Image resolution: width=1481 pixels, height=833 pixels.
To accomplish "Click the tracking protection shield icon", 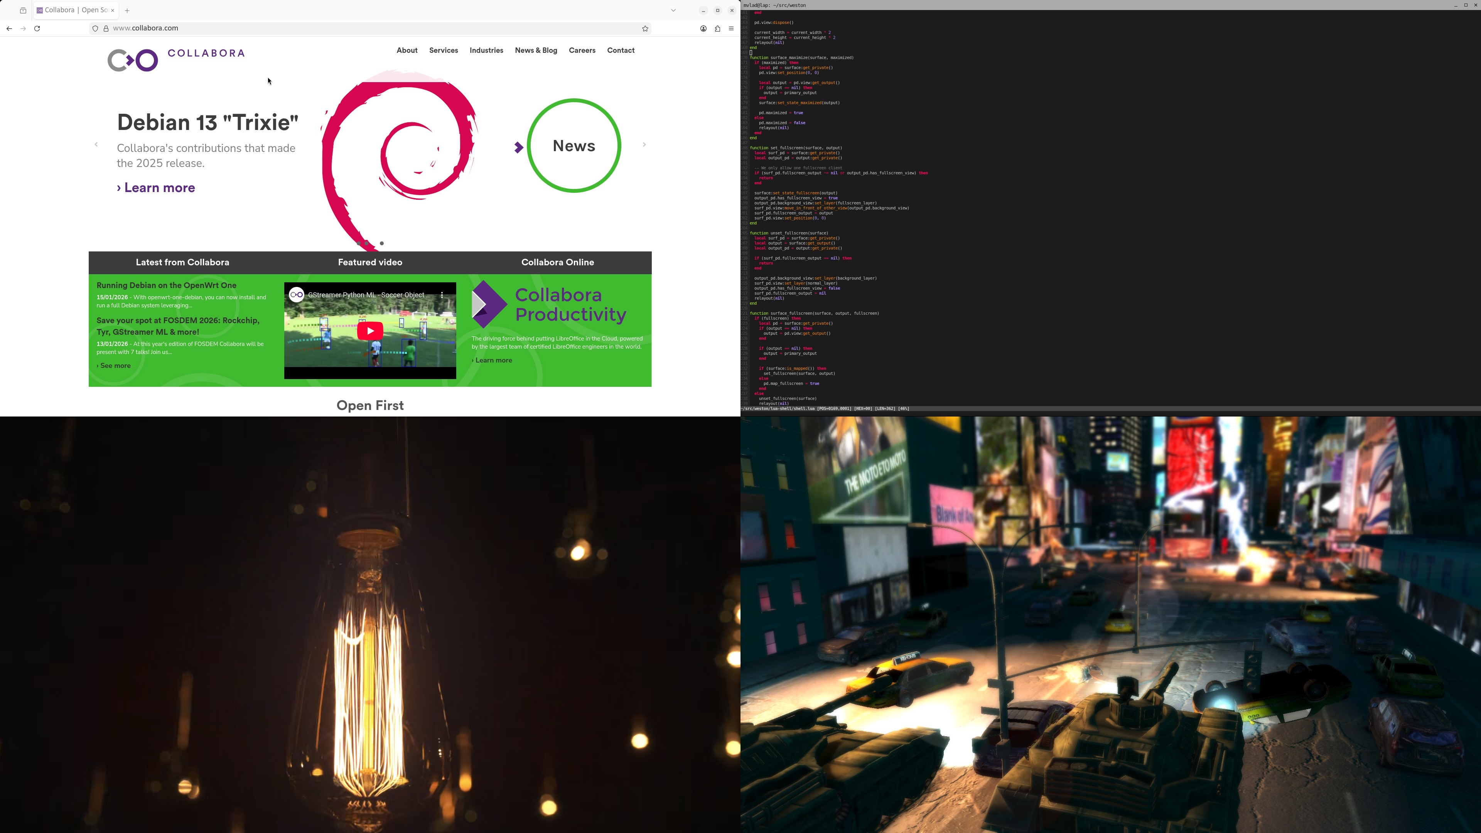I will (x=95, y=28).
